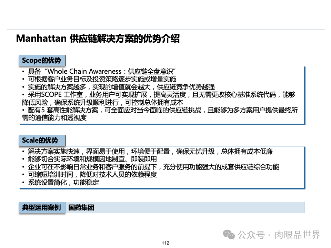Click line '降低风险，确保系统升级顺利进行'
Image resolution: width=331 pixels, height=248 pixels.
click(102, 102)
